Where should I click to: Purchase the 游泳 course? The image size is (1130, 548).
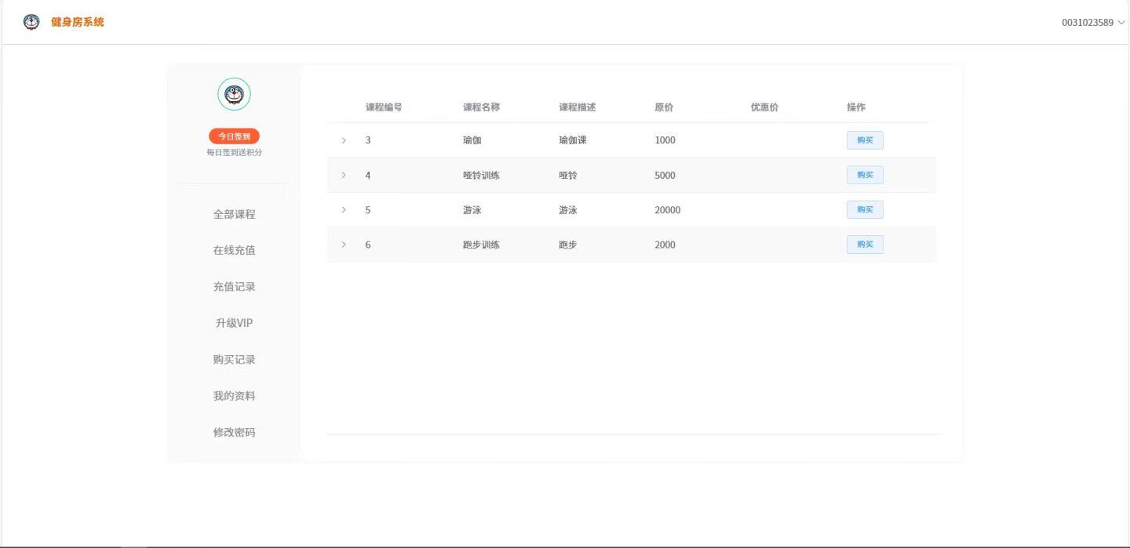pyautogui.click(x=865, y=209)
